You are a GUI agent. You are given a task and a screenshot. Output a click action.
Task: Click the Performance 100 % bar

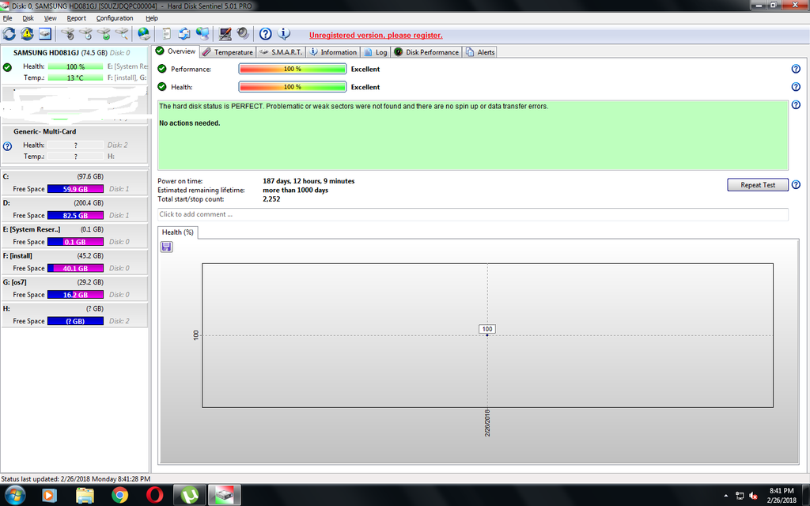coord(293,69)
